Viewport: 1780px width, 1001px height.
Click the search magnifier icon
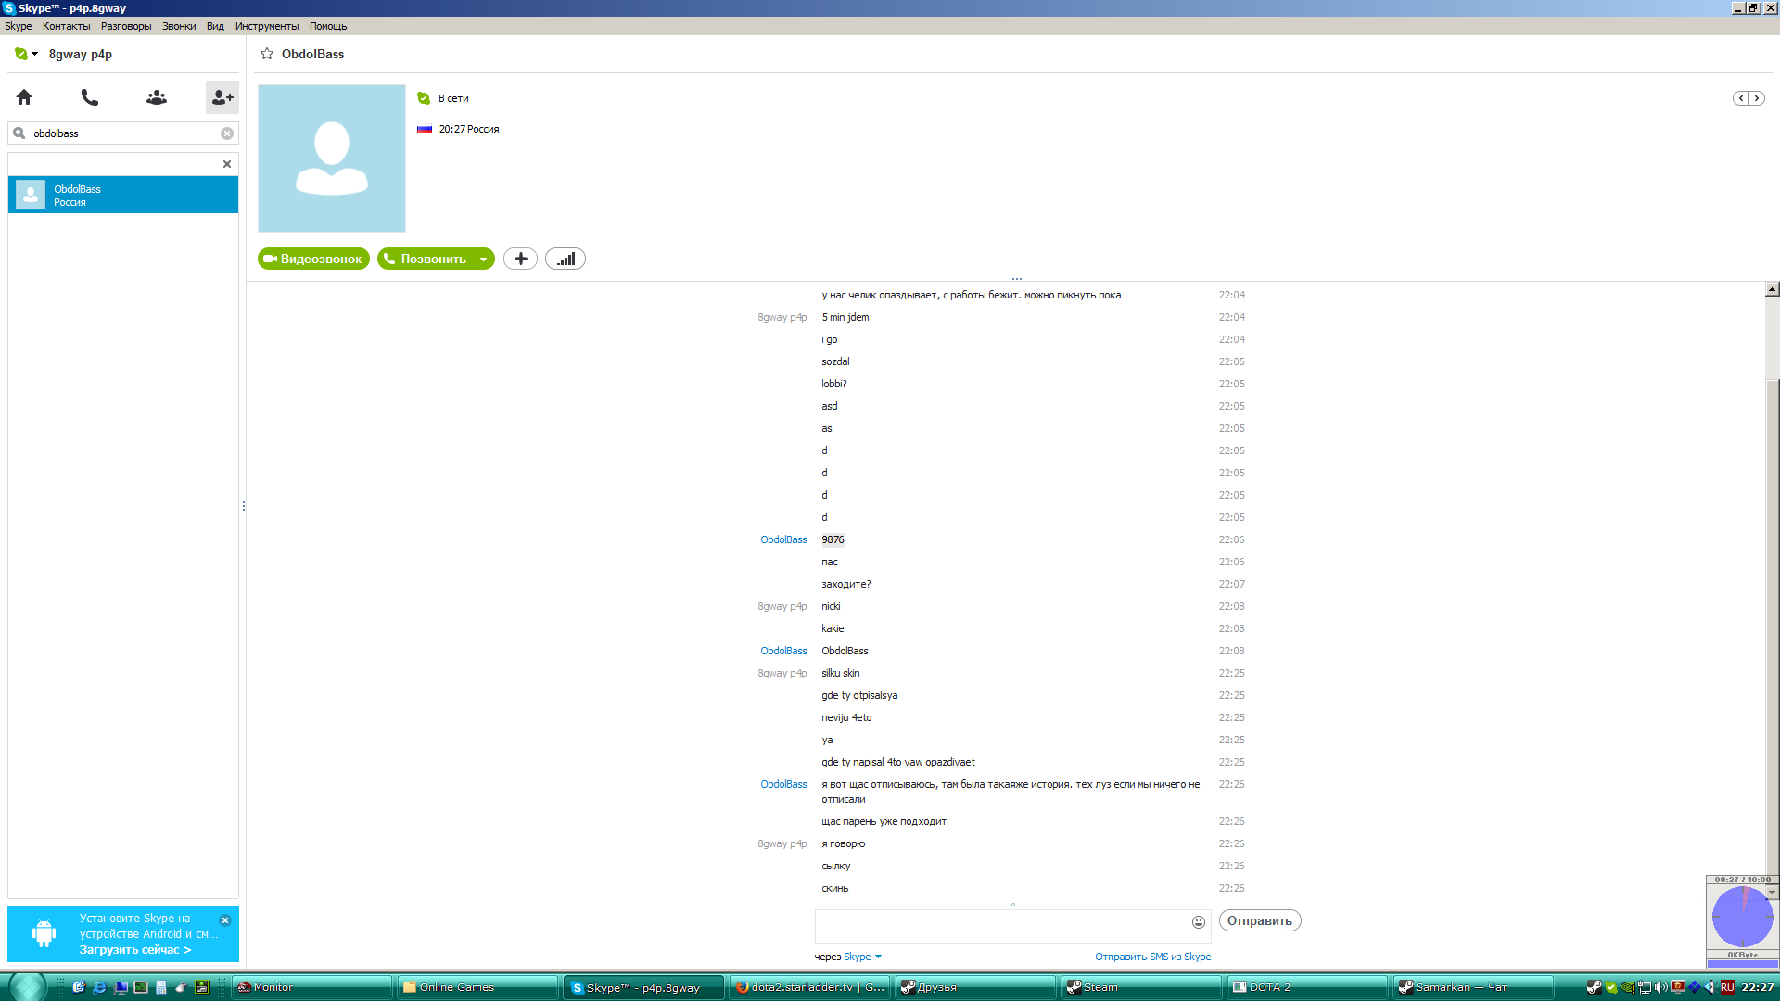coord(19,133)
